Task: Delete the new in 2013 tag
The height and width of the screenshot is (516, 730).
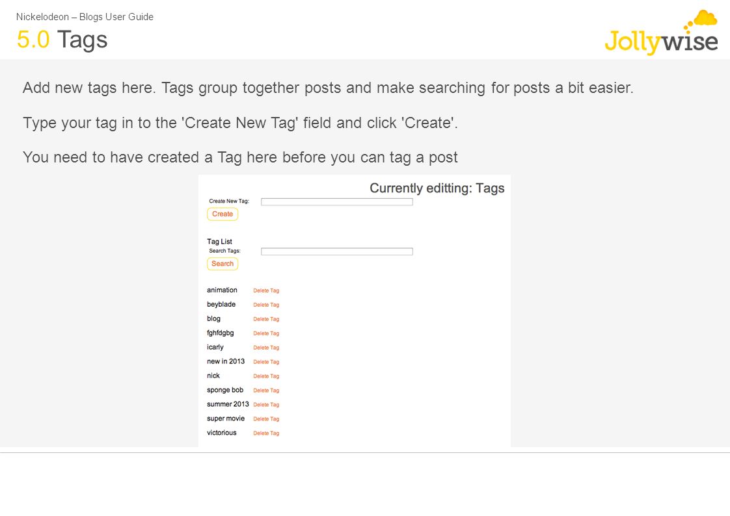Action: coord(266,362)
